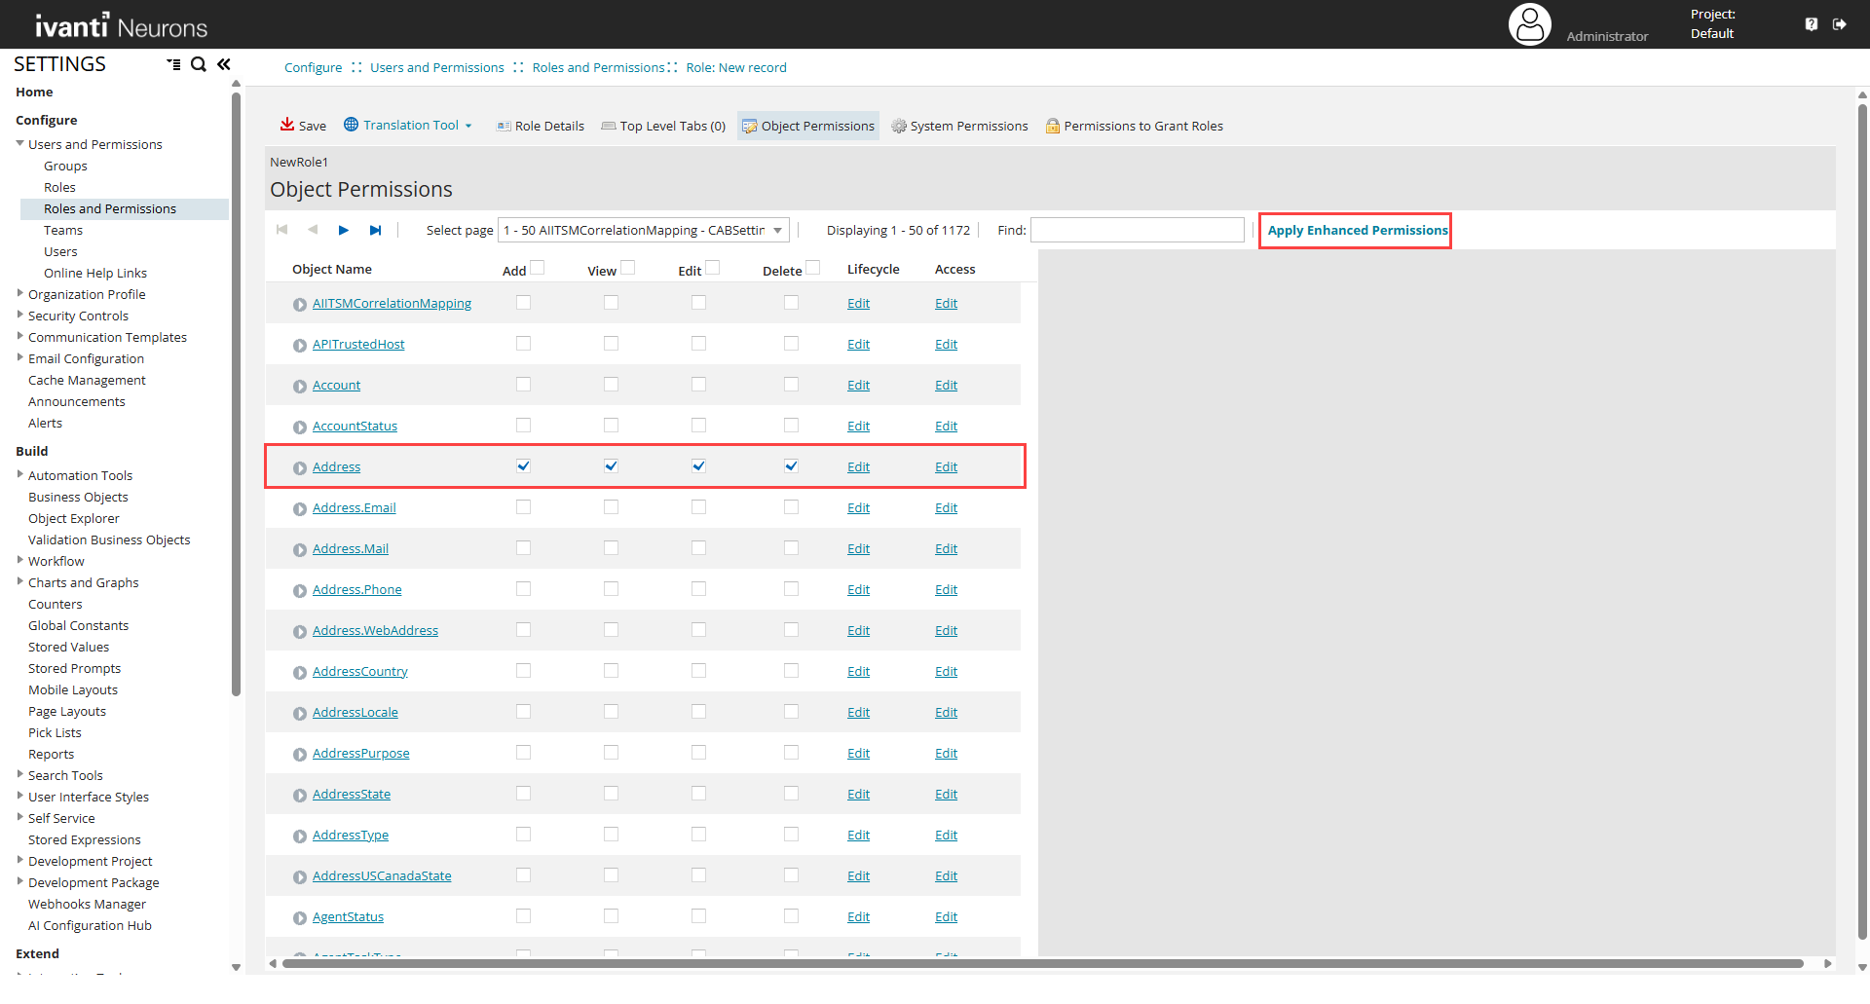Toggle the Delete column header checkbox
Screen dimensions: 1870x1004
[813, 268]
